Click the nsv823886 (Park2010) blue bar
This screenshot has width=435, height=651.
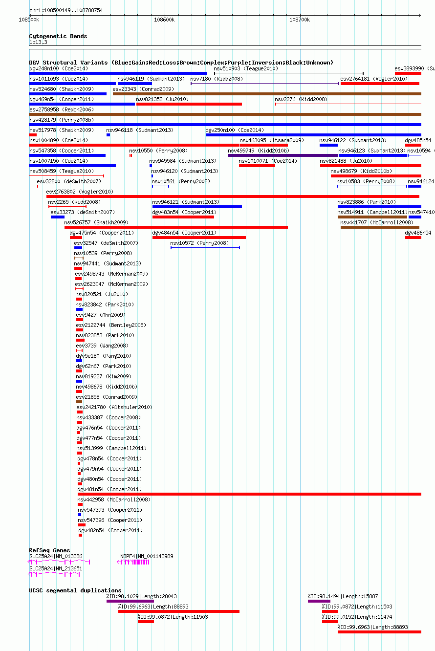coord(379,207)
